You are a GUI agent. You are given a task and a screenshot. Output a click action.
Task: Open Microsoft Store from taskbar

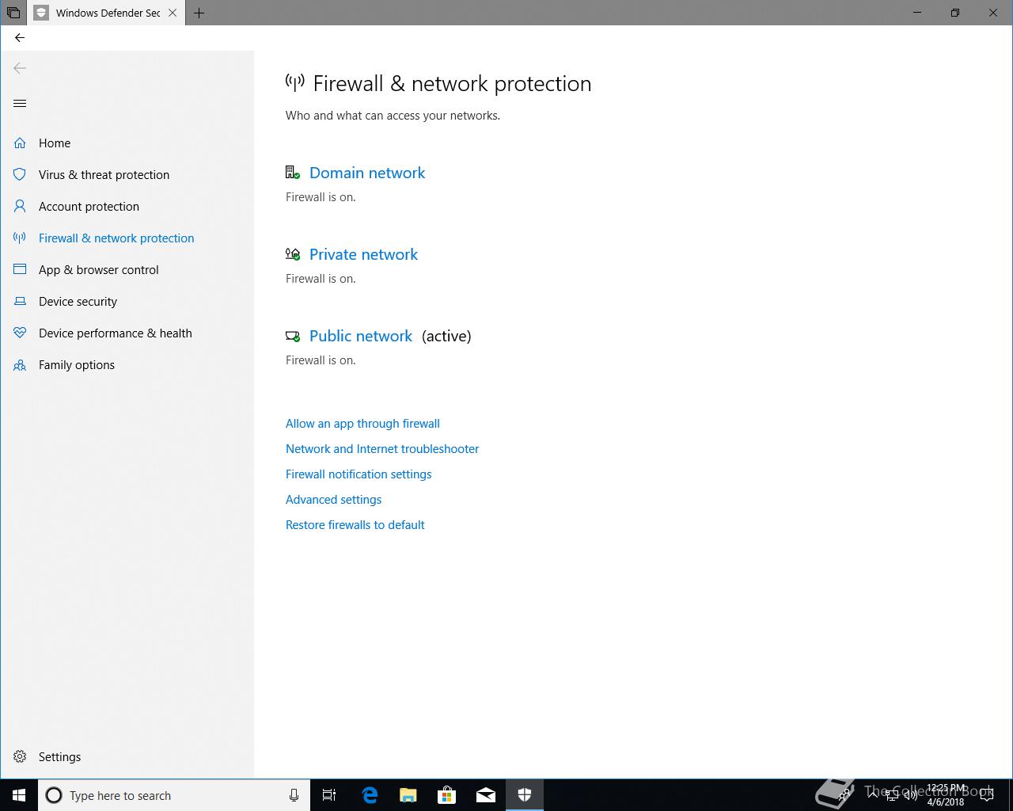coord(447,795)
